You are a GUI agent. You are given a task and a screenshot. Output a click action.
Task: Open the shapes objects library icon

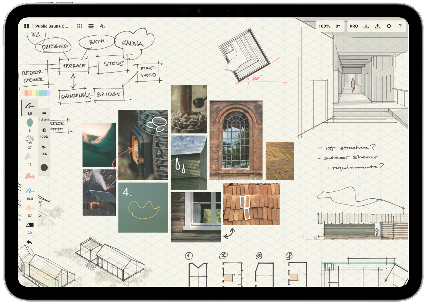102,26
